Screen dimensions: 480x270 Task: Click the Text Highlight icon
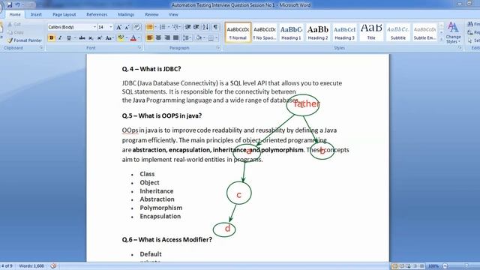pyautogui.click(x=121, y=38)
